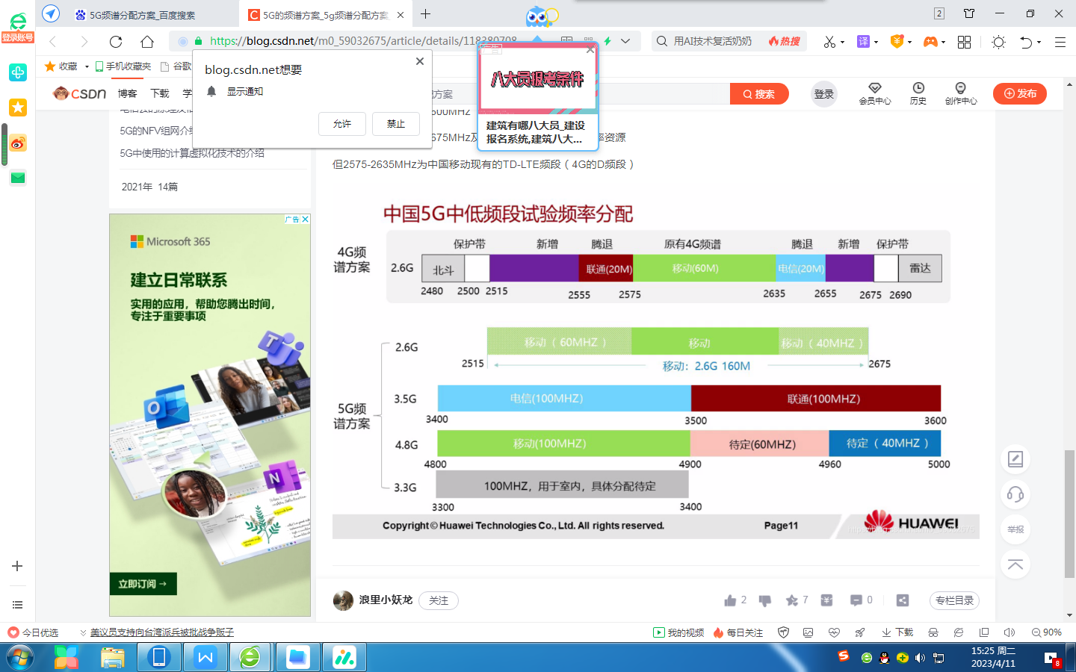Click 禁止 to block notifications

click(x=396, y=124)
